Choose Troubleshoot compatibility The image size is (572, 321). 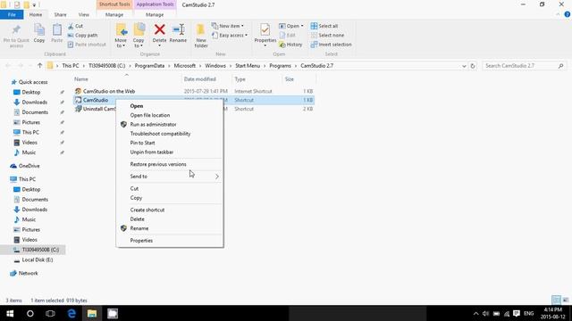point(170,134)
